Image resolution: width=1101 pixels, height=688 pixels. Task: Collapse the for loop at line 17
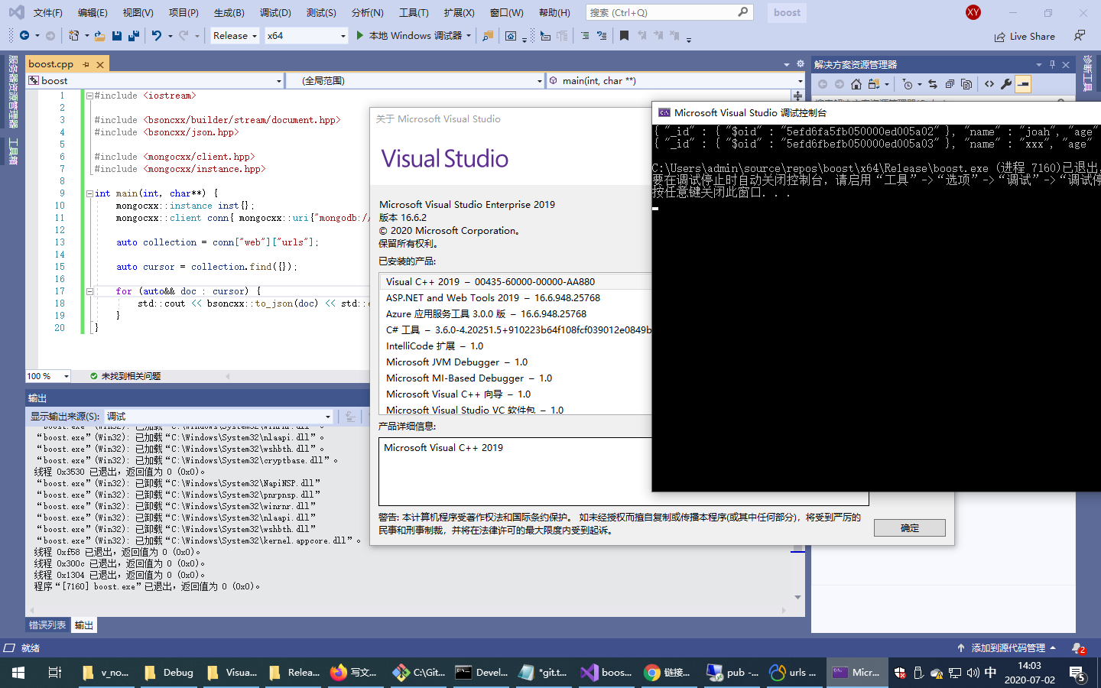pyautogui.click(x=89, y=291)
